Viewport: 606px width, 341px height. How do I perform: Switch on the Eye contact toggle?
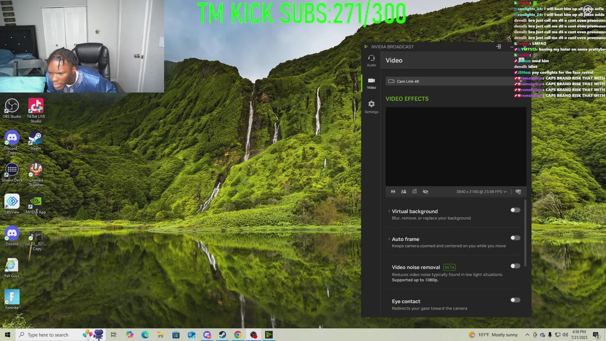[x=515, y=300]
